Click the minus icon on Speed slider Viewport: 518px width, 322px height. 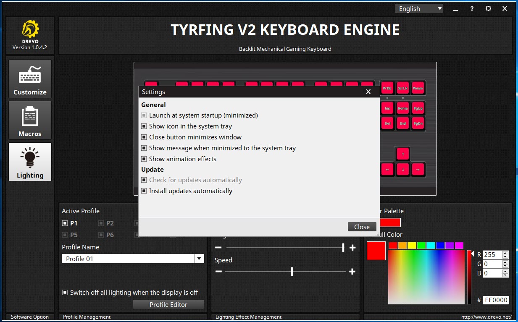click(x=218, y=272)
